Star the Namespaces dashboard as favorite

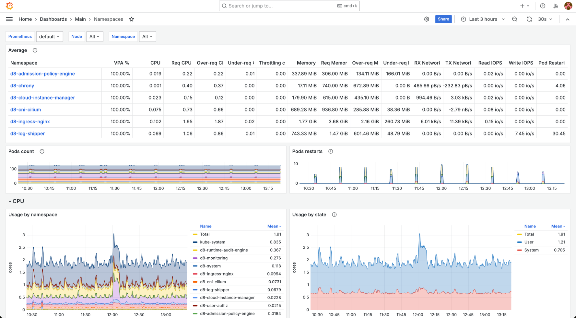click(x=131, y=19)
